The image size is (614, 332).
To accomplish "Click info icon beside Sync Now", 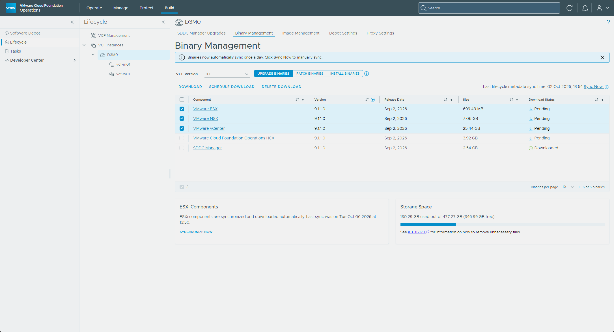I will [607, 87].
